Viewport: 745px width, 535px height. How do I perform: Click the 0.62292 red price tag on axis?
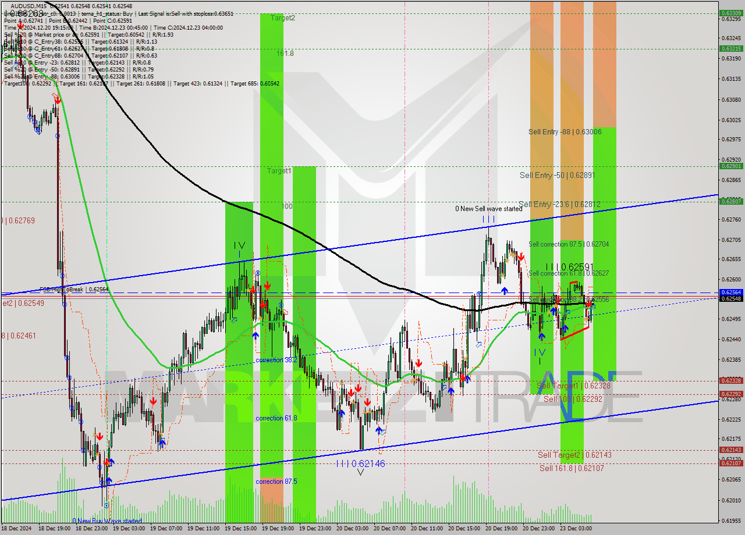click(730, 394)
